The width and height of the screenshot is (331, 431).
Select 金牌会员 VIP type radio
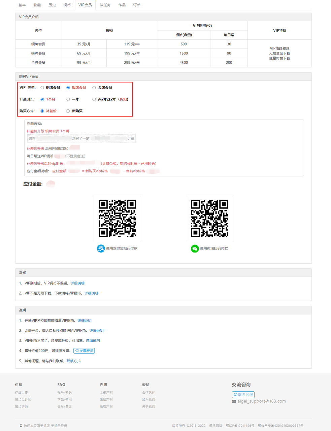coord(94,88)
